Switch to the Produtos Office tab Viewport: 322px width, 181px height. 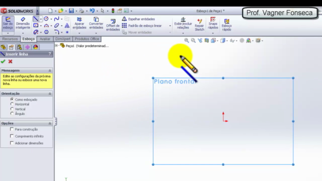87,39
